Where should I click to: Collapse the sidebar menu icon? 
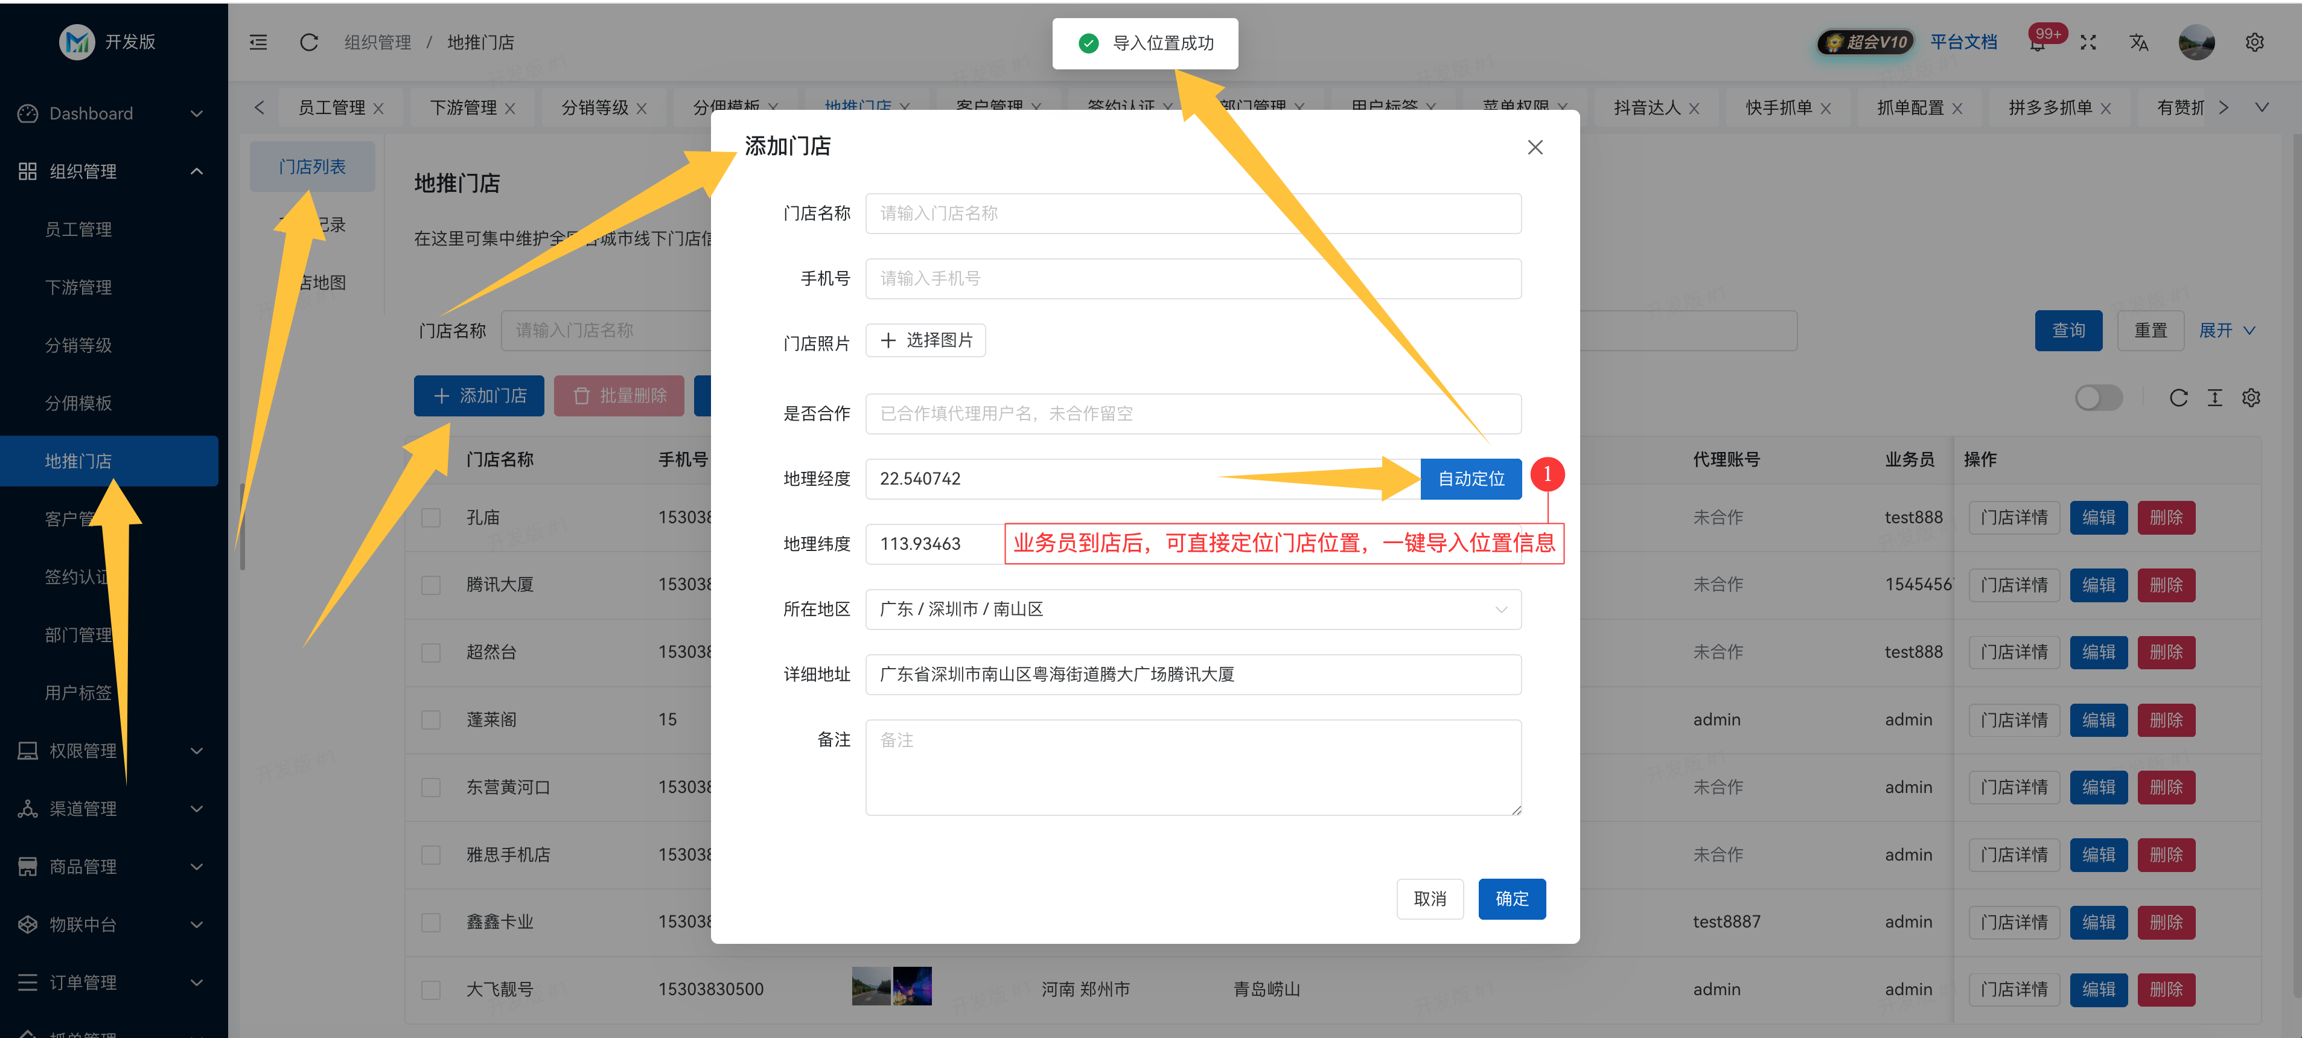[258, 42]
